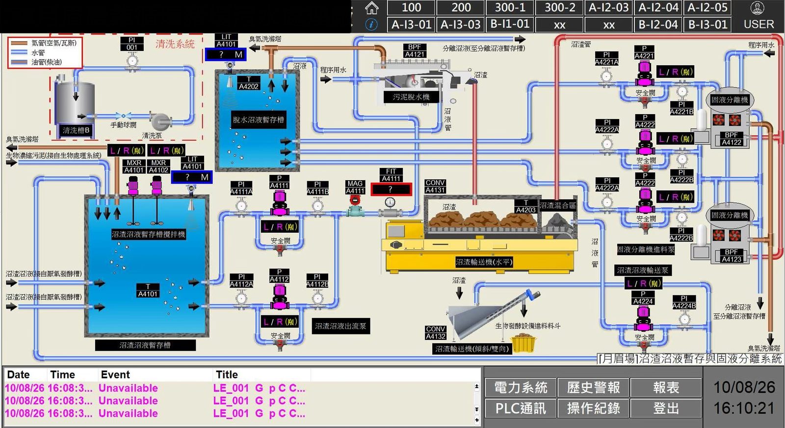
Task: Open page tab B-I1-01
Action: [510, 24]
